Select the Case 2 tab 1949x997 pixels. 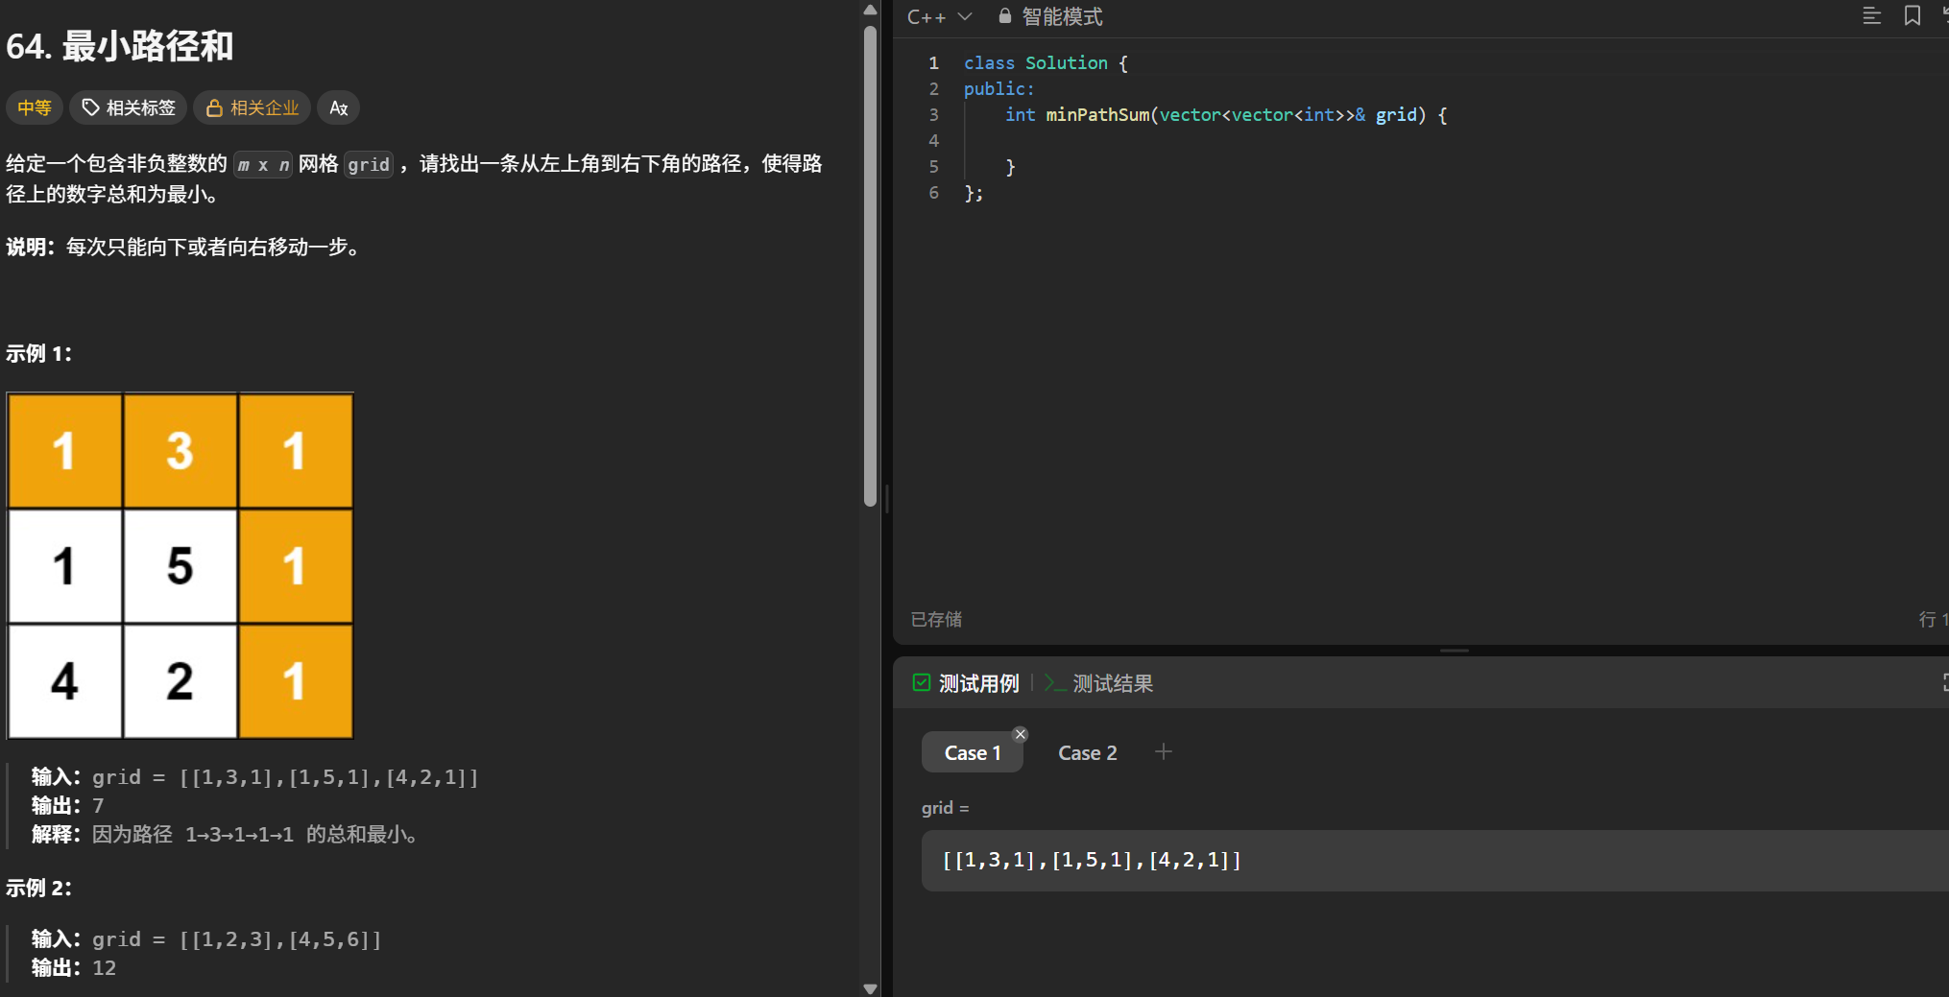tap(1088, 752)
